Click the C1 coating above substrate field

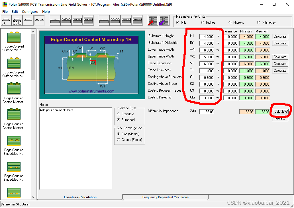[207, 77]
